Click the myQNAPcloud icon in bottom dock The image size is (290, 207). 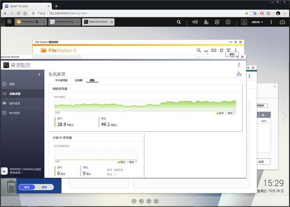[134, 201]
